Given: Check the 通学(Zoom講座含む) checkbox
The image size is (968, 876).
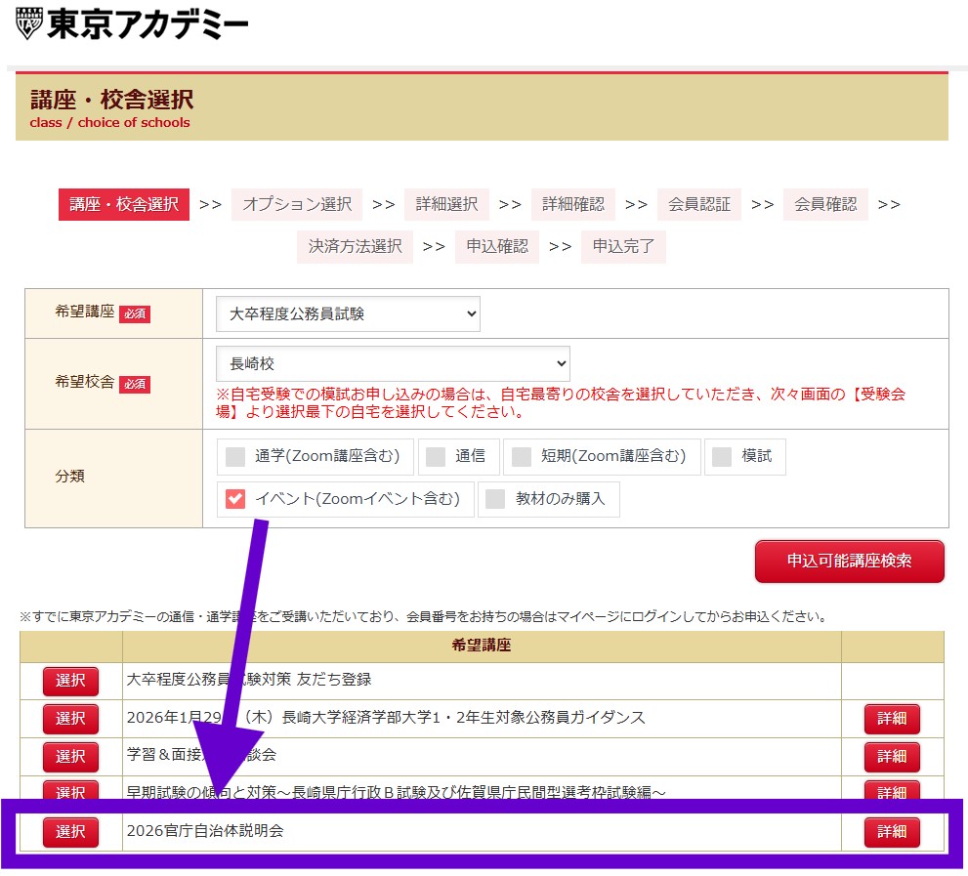Looking at the screenshot, I should click(235, 456).
